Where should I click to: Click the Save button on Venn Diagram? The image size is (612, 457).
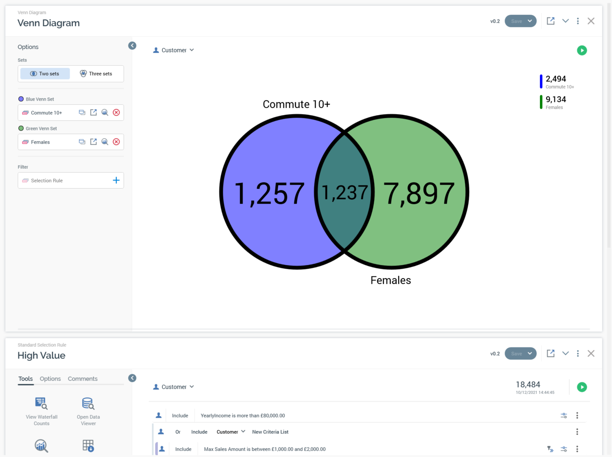[x=516, y=21]
